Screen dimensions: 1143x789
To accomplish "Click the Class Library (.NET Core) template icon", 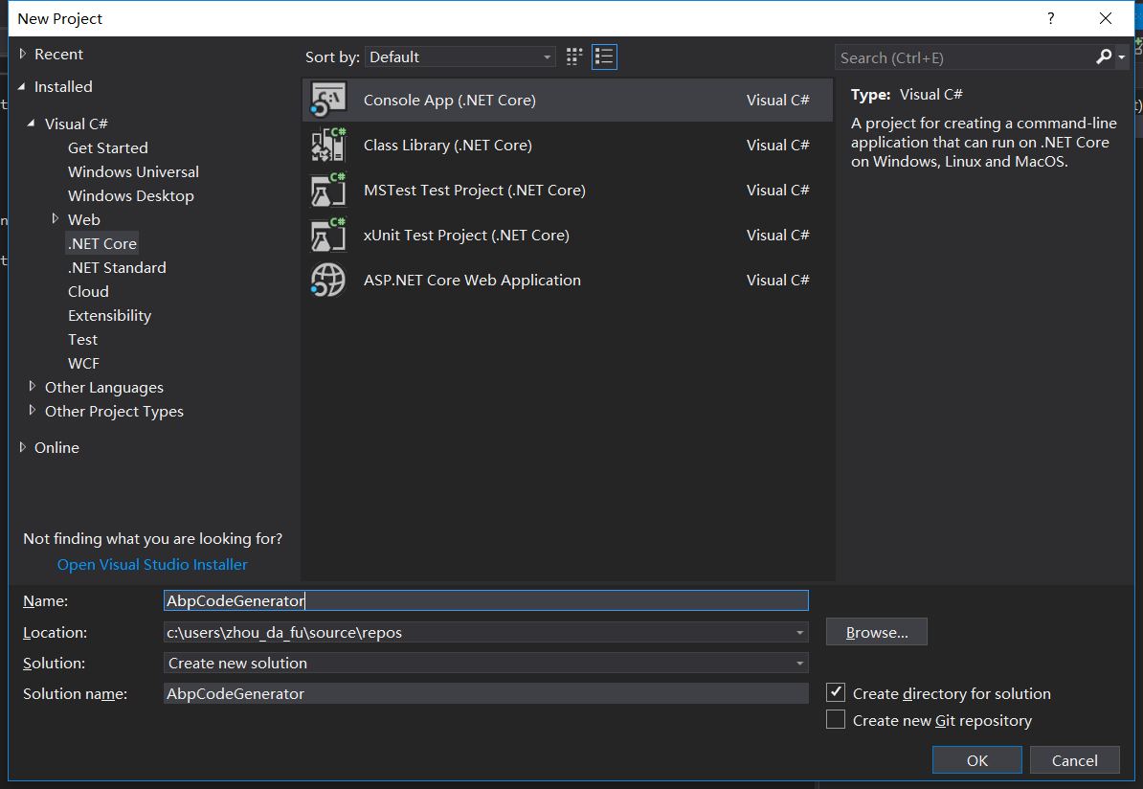I will pyautogui.click(x=328, y=145).
